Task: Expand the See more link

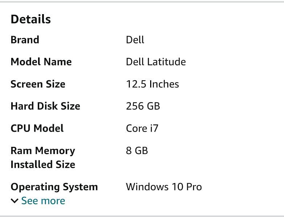Action: click(x=43, y=201)
